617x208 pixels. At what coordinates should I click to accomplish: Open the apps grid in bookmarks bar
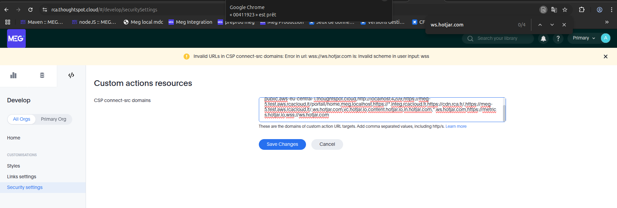[8, 22]
